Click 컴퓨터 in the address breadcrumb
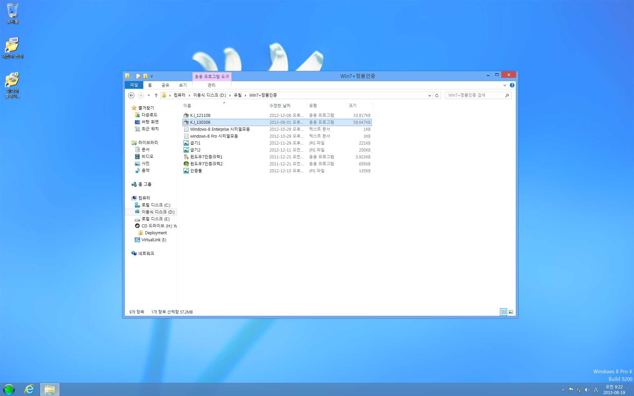This screenshot has height=396, width=634. (x=179, y=95)
